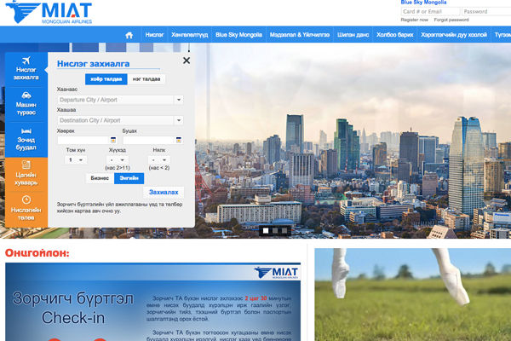Image resolution: width=511 pixels, height=341 pixels.
Task: Choose the Бизнес class option
Action: pyautogui.click(x=100, y=178)
